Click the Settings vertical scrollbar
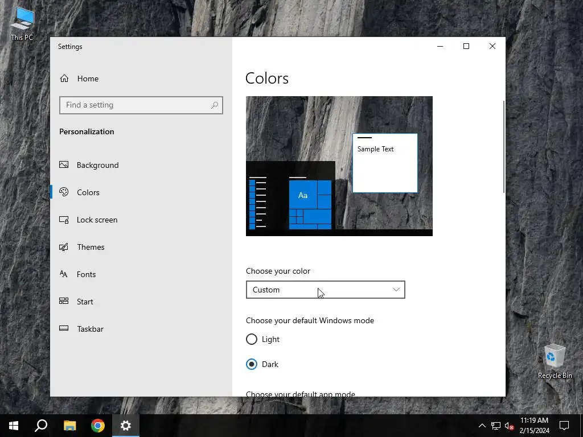 [504, 147]
